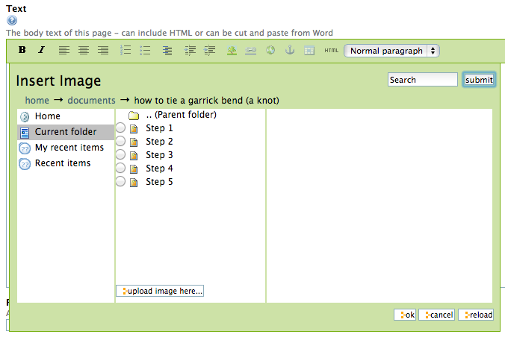Viewport: 505px width, 337px height.
Task: Click the external link globe icon
Action: coord(270,50)
